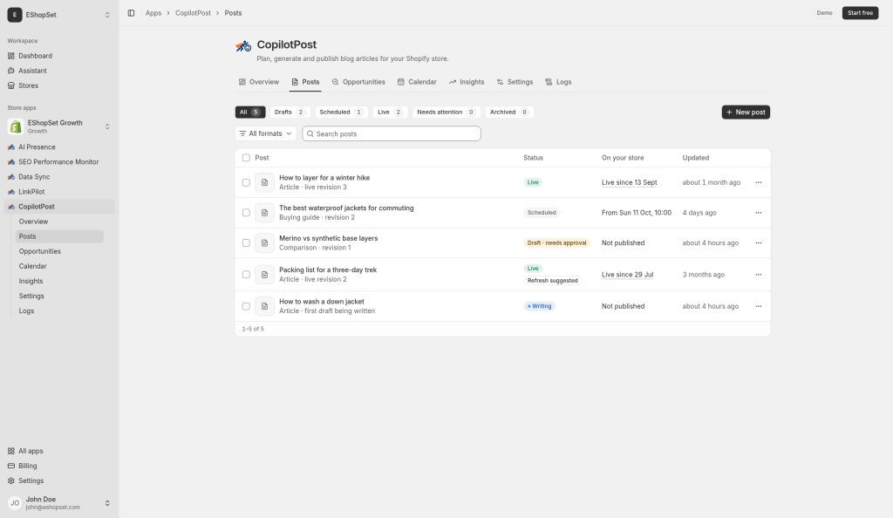Check the Packing list for a three-day trek row
The image size is (893, 518).
pos(246,275)
